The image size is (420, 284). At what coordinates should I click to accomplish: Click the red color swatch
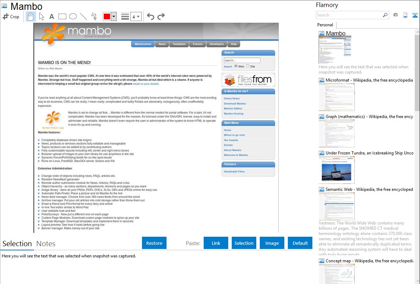click(107, 16)
